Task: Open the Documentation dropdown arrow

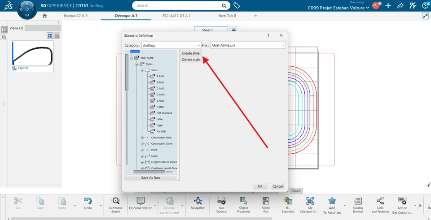Action: pyautogui.click(x=155, y=206)
